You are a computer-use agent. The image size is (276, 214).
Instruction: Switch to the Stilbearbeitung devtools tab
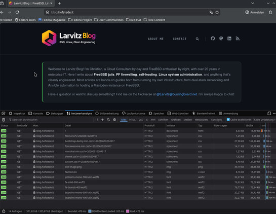click(107, 114)
